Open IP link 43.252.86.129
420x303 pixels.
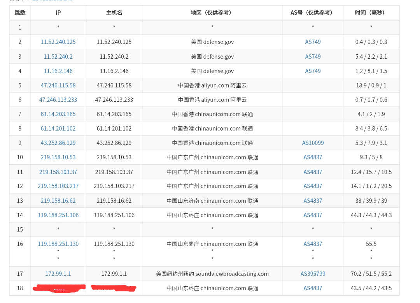tap(58, 143)
